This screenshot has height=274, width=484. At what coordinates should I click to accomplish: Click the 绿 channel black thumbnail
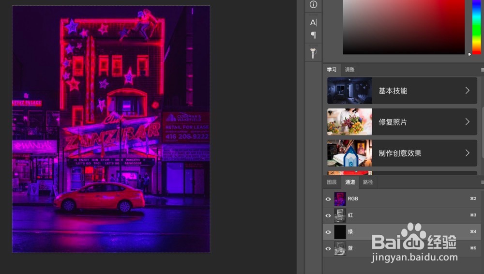point(340,232)
